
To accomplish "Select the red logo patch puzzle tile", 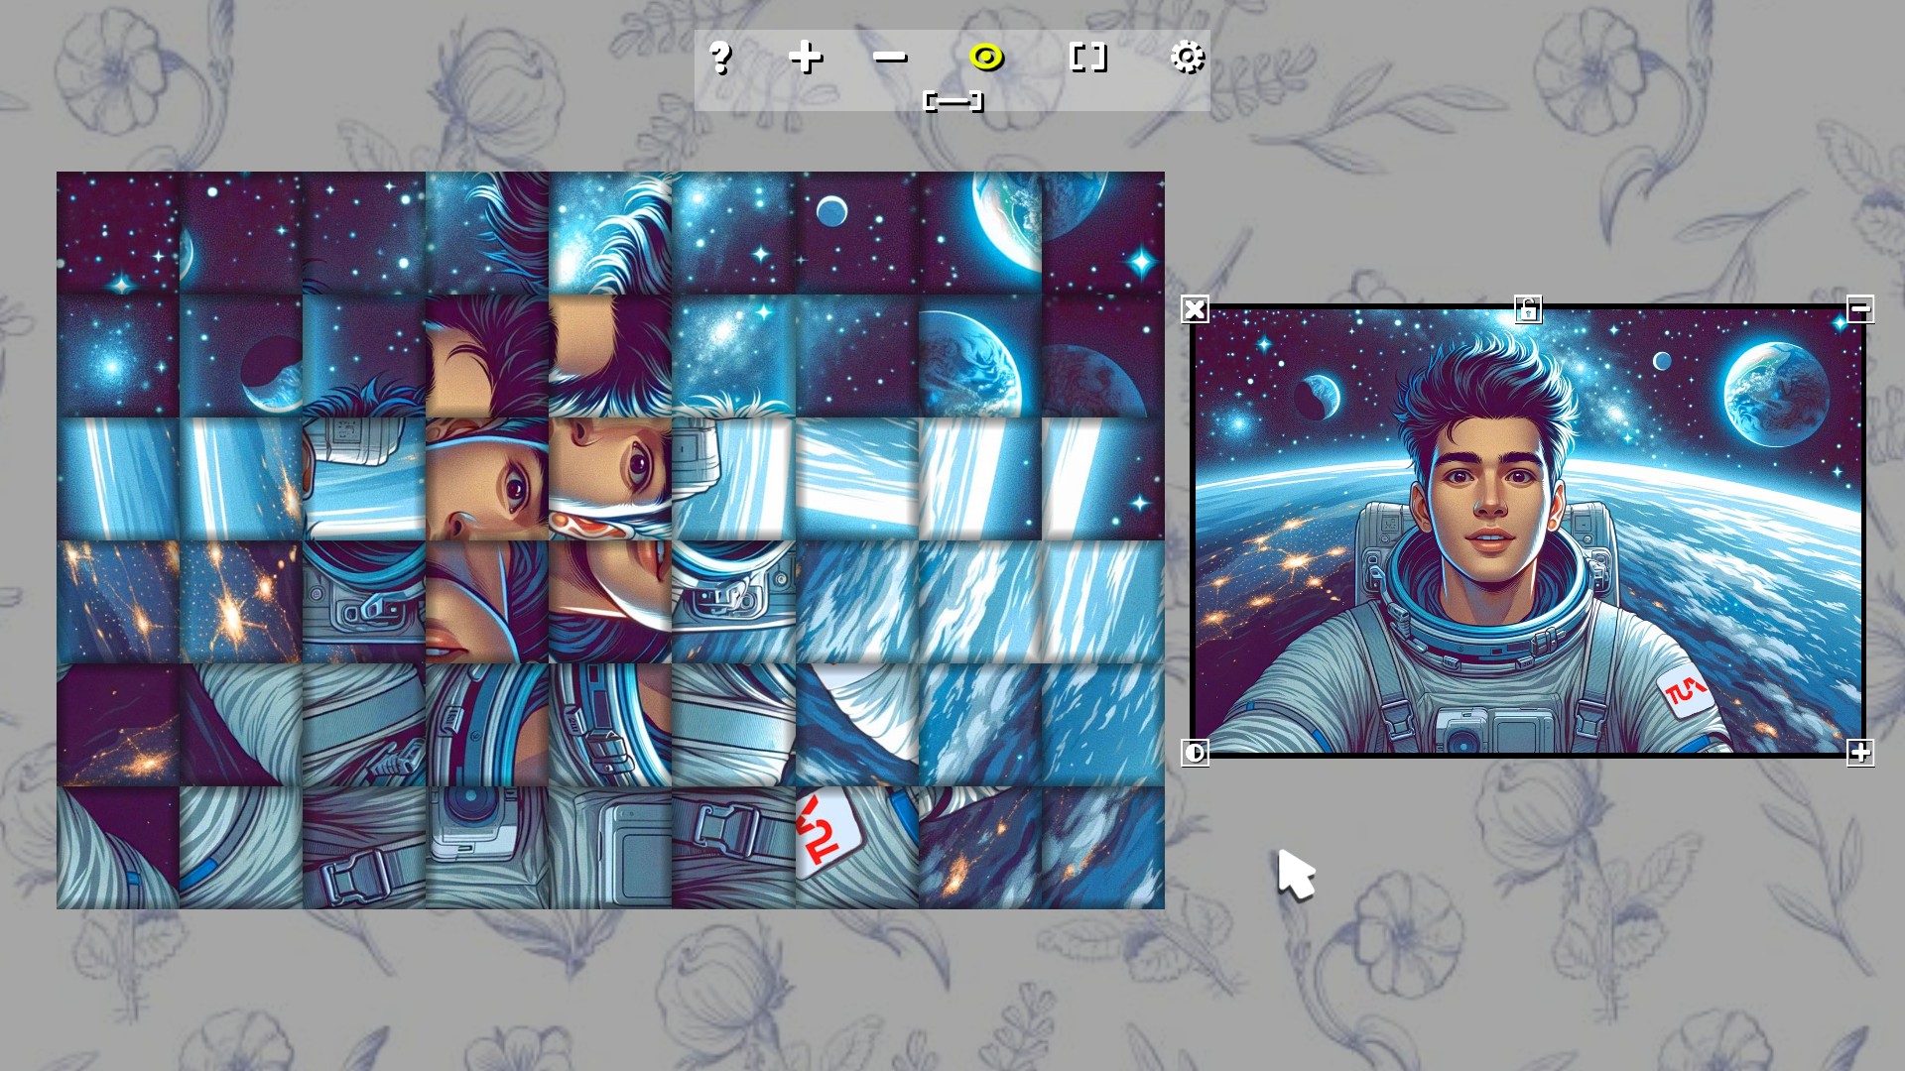I will (856, 848).
